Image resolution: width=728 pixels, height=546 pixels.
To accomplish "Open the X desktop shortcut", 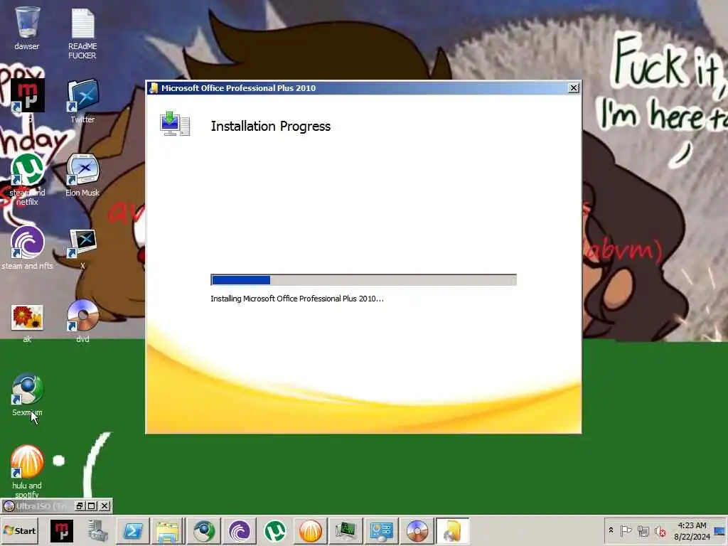I will pos(82,242).
